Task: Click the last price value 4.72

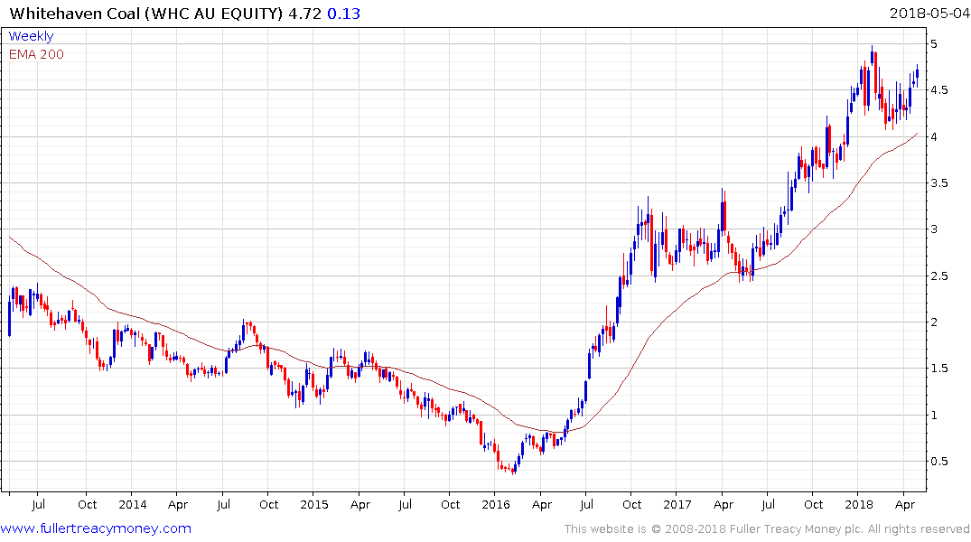Action: tap(304, 14)
